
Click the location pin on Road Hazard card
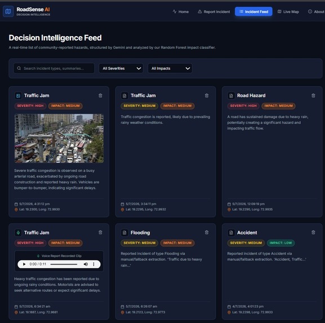point(229,210)
